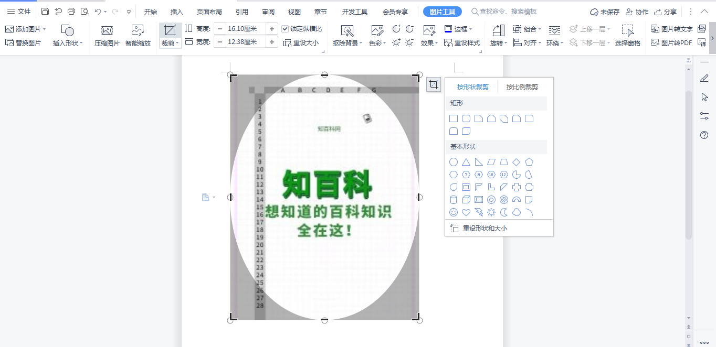Increase brightness with the brightness-plus icon
Viewport: 716px width, 347px height.
[396, 42]
